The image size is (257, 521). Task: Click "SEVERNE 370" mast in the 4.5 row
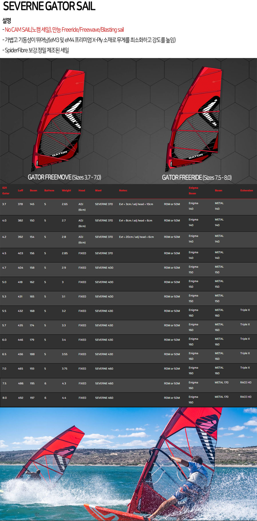click(x=104, y=253)
